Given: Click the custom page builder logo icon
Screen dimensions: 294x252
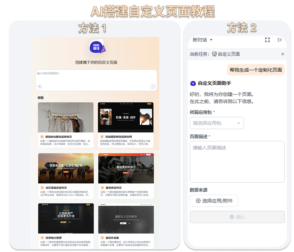Looking at the screenshot, I should 97,47.
